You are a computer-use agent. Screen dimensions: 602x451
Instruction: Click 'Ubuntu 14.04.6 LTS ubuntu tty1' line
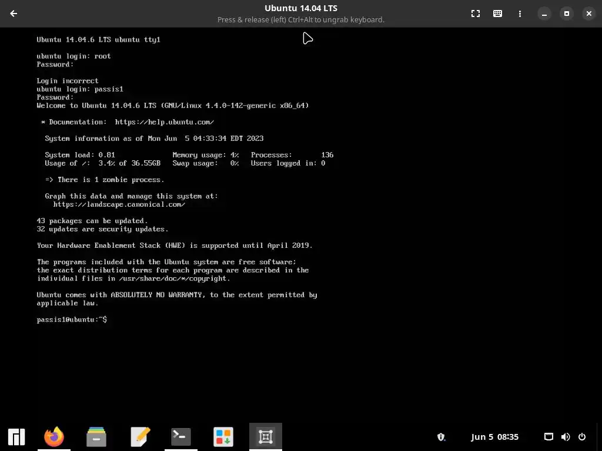click(98, 39)
